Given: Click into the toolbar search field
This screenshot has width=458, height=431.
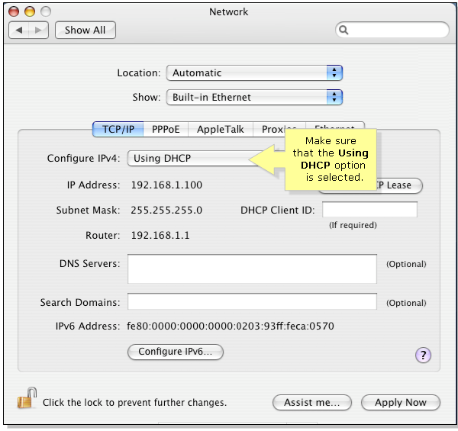Looking at the screenshot, I should (392, 30).
